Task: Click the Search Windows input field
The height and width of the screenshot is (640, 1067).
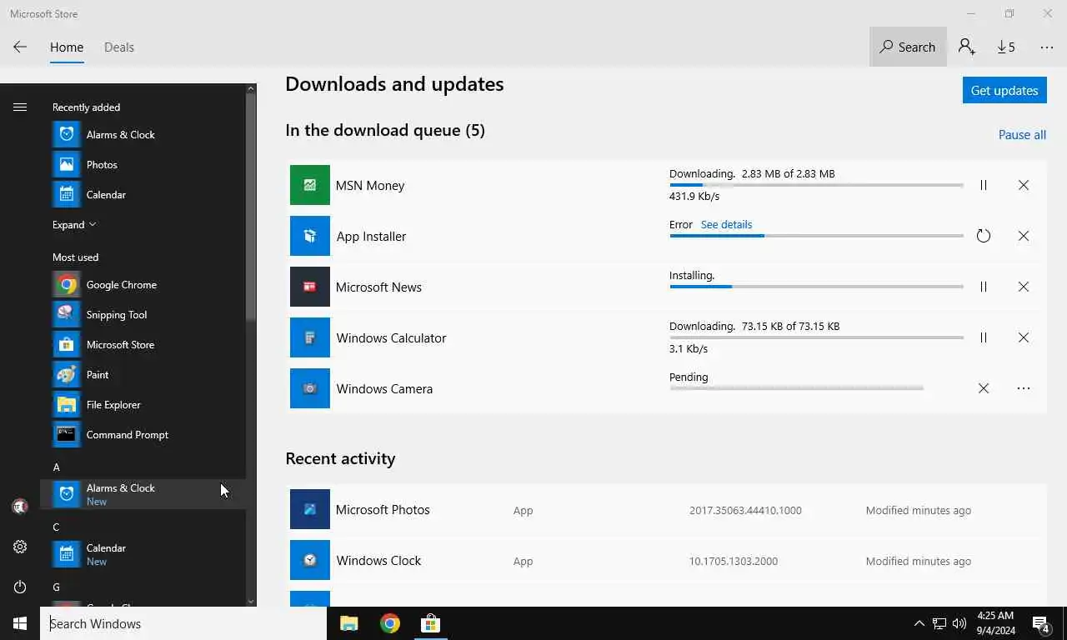Action: pyautogui.click(x=183, y=623)
